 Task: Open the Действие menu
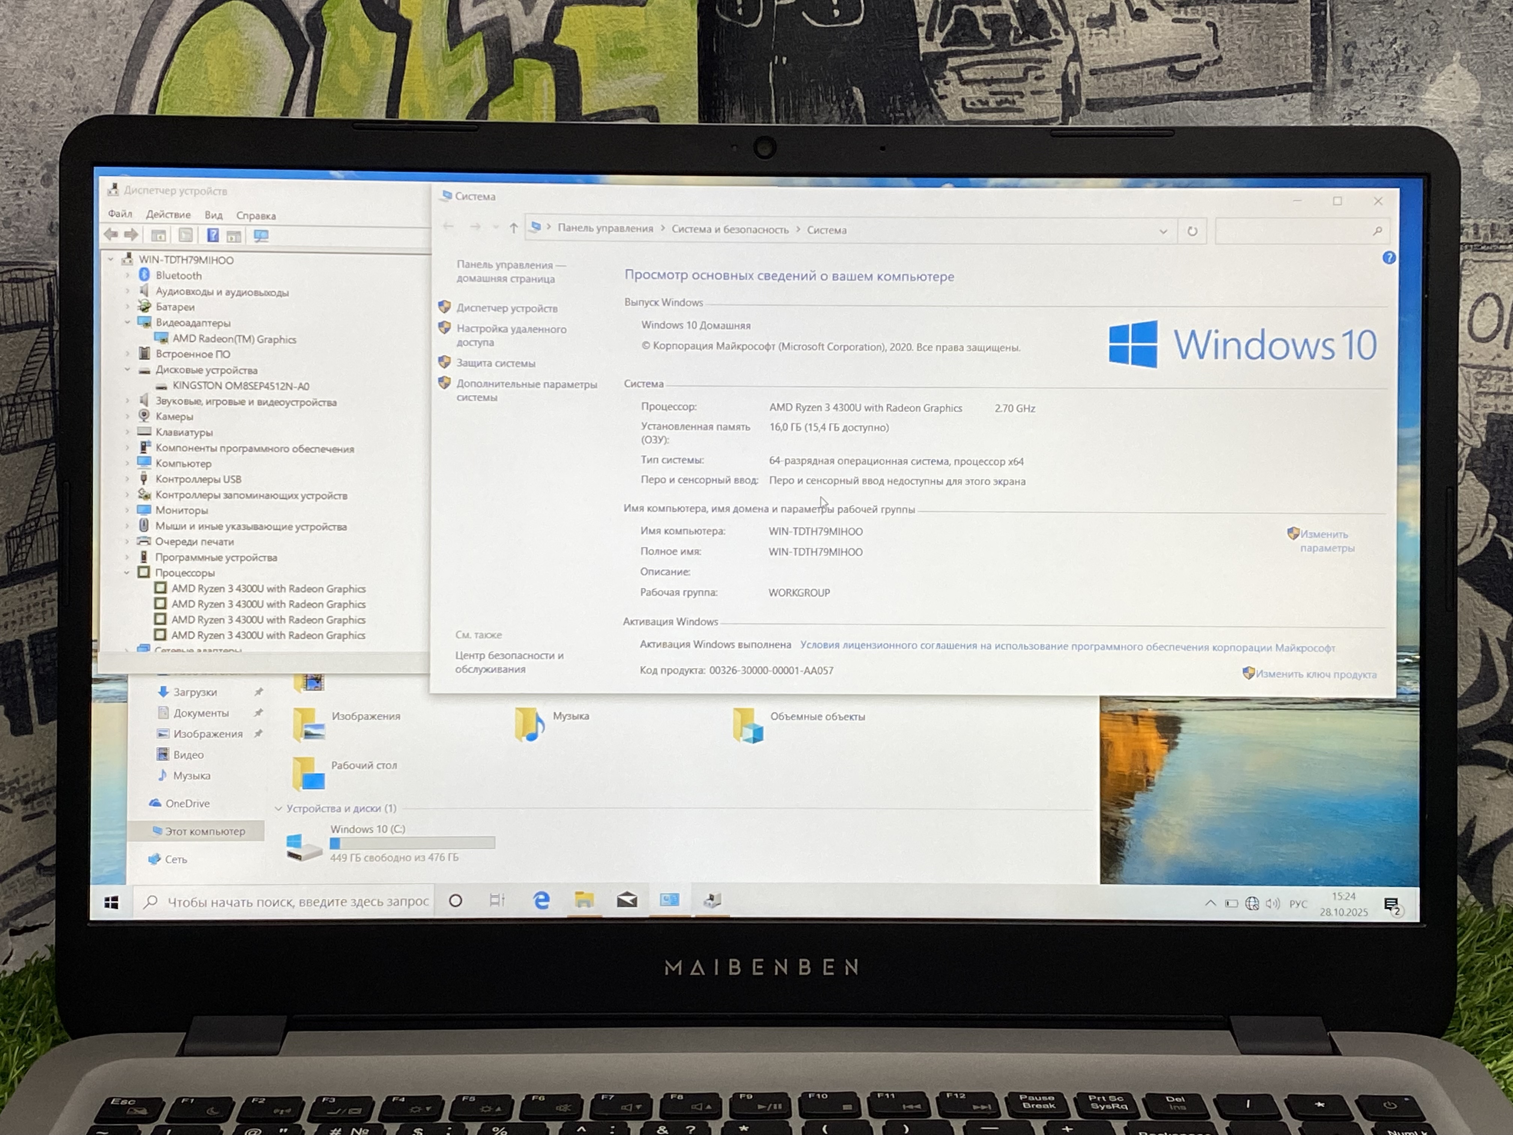[168, 214]
